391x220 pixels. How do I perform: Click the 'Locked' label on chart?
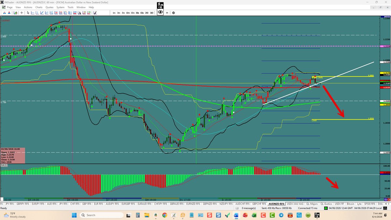coord(5,20)
